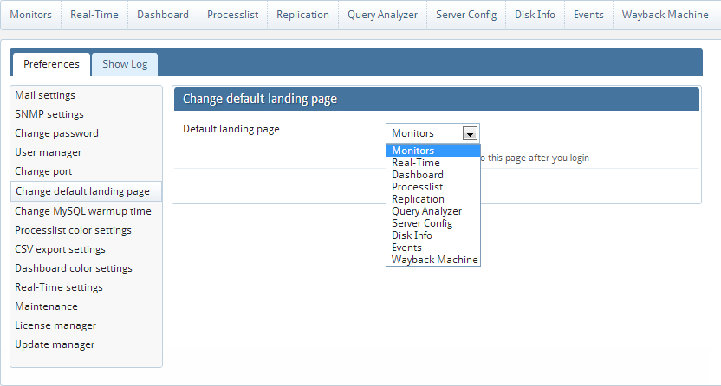Image resolution: width=721 pixels, height=386 pixels.
Task: Choose Disk Info in the dropdown list
Action: pos(433,235)
